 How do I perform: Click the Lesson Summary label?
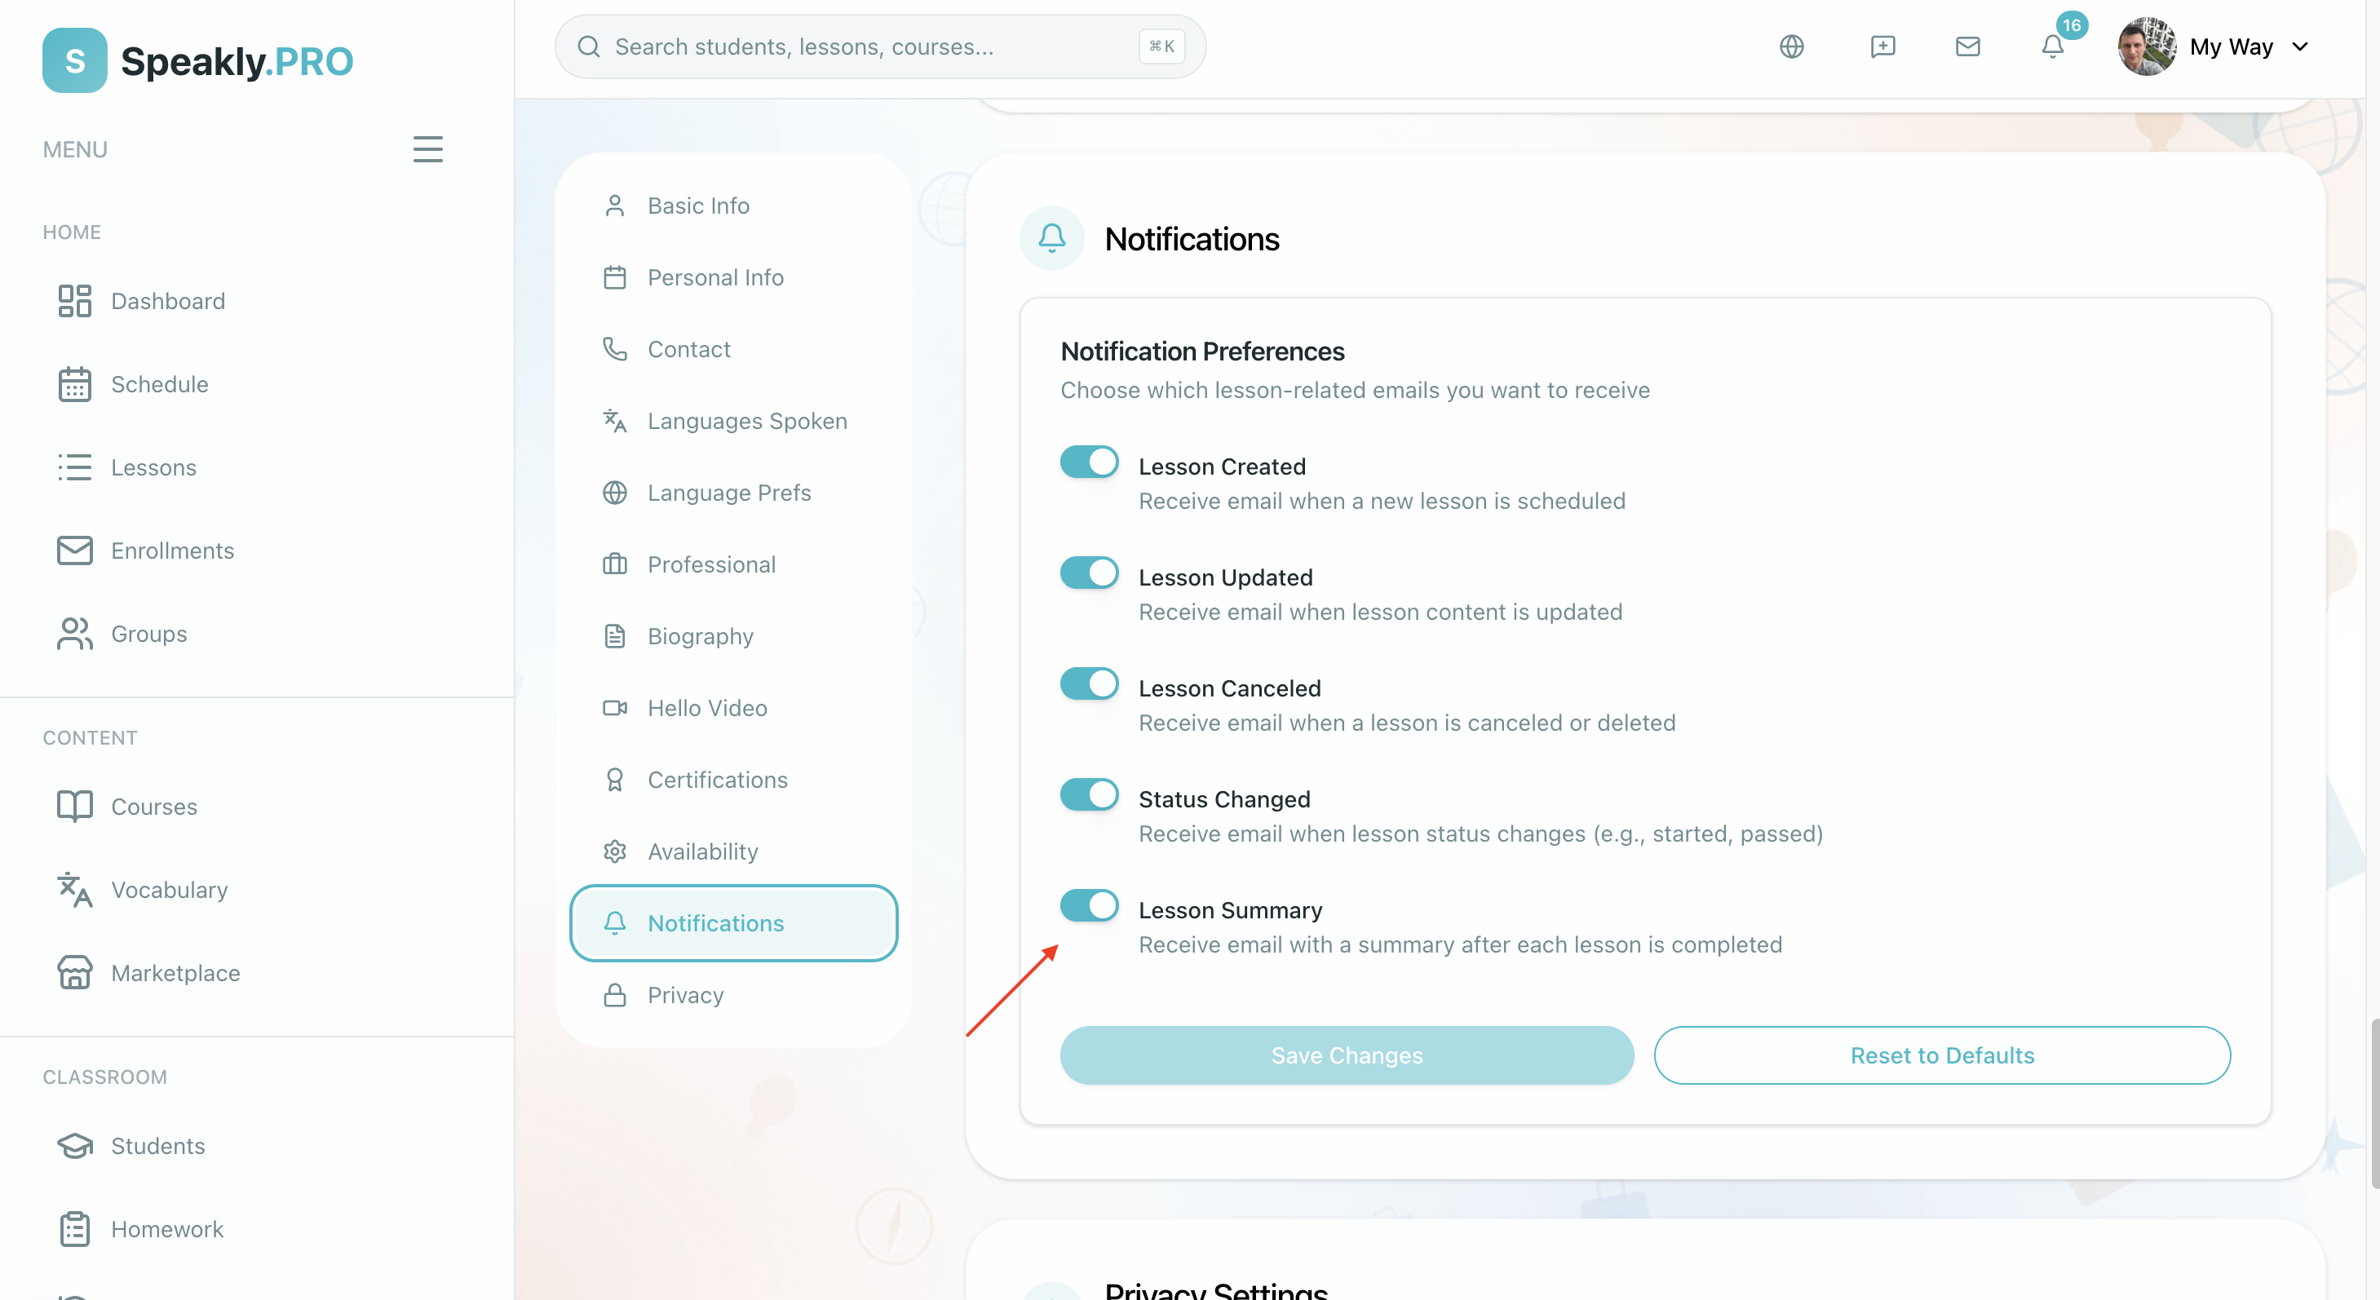pos(1230,910)
